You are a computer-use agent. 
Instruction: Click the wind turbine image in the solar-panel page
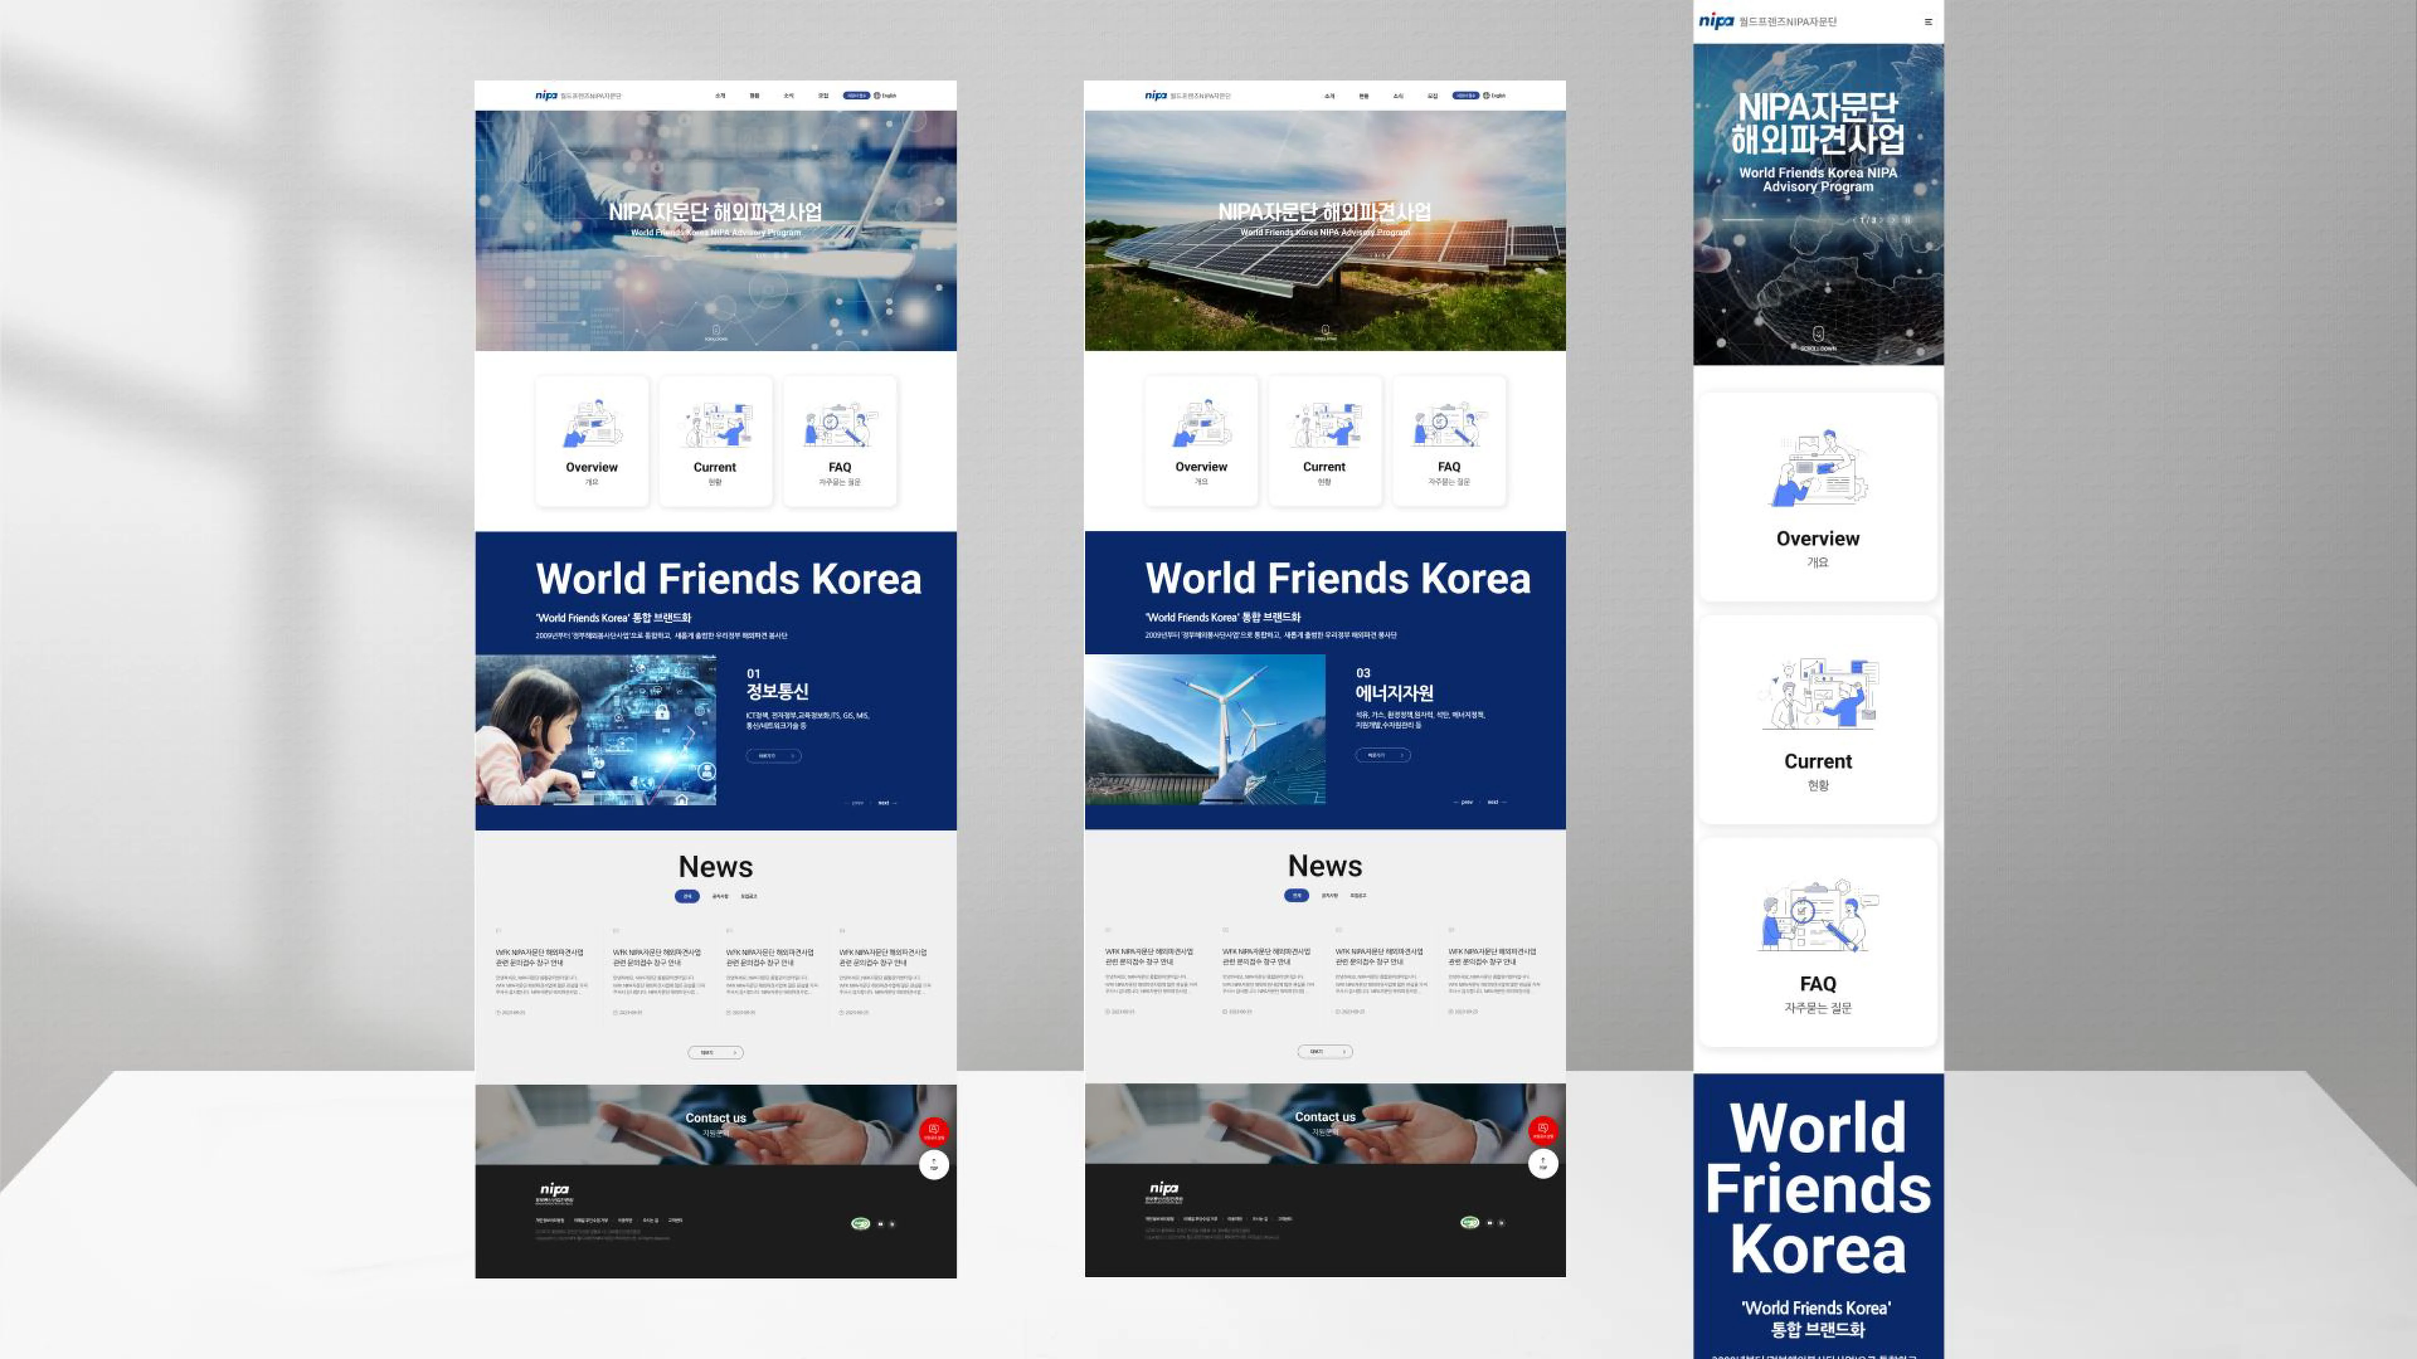pos(1205,730)
